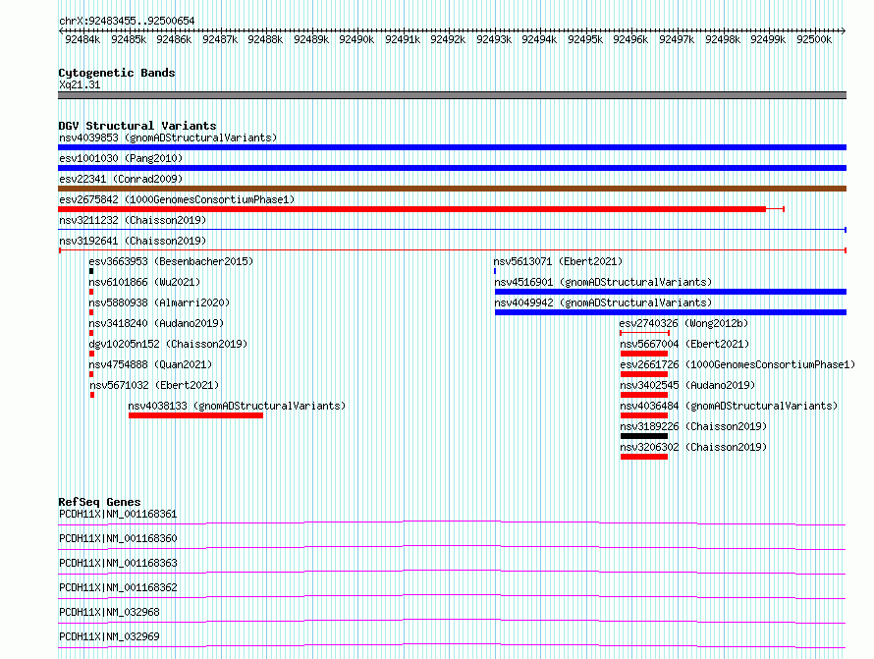The image size is (874, 659).
Task: Select nsv3189226 (Chaisson2019) variant label
Action: pyautogui.click(x=693, y=426)
